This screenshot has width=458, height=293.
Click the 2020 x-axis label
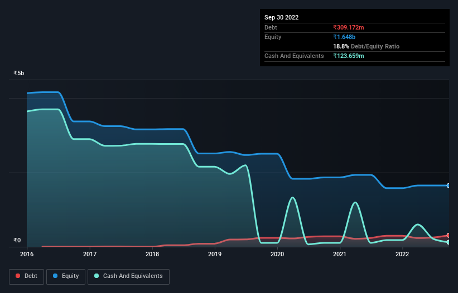coord(277,254)
